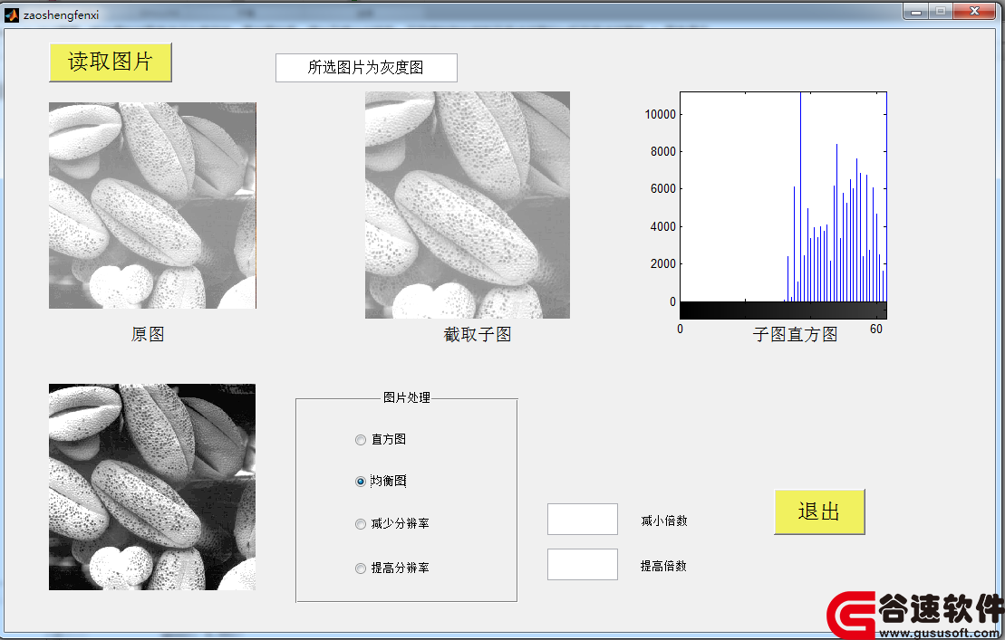Image resolution: width=1005 pixels, height=640 pixels.
Task: Maximize the zaoshengfenxi window
Action: click(941, 12)
